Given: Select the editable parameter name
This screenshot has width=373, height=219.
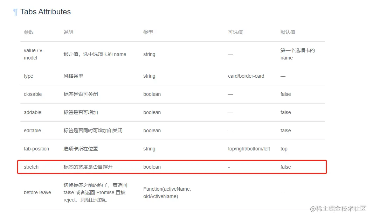Looking at the screenshot, I should (x=32, y=130).
